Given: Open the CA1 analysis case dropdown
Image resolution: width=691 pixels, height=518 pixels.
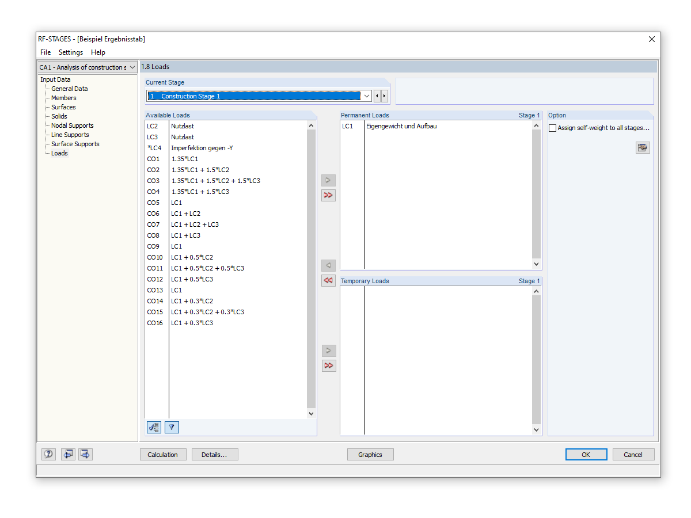Looking at the screenshot, I should (132, 67).
